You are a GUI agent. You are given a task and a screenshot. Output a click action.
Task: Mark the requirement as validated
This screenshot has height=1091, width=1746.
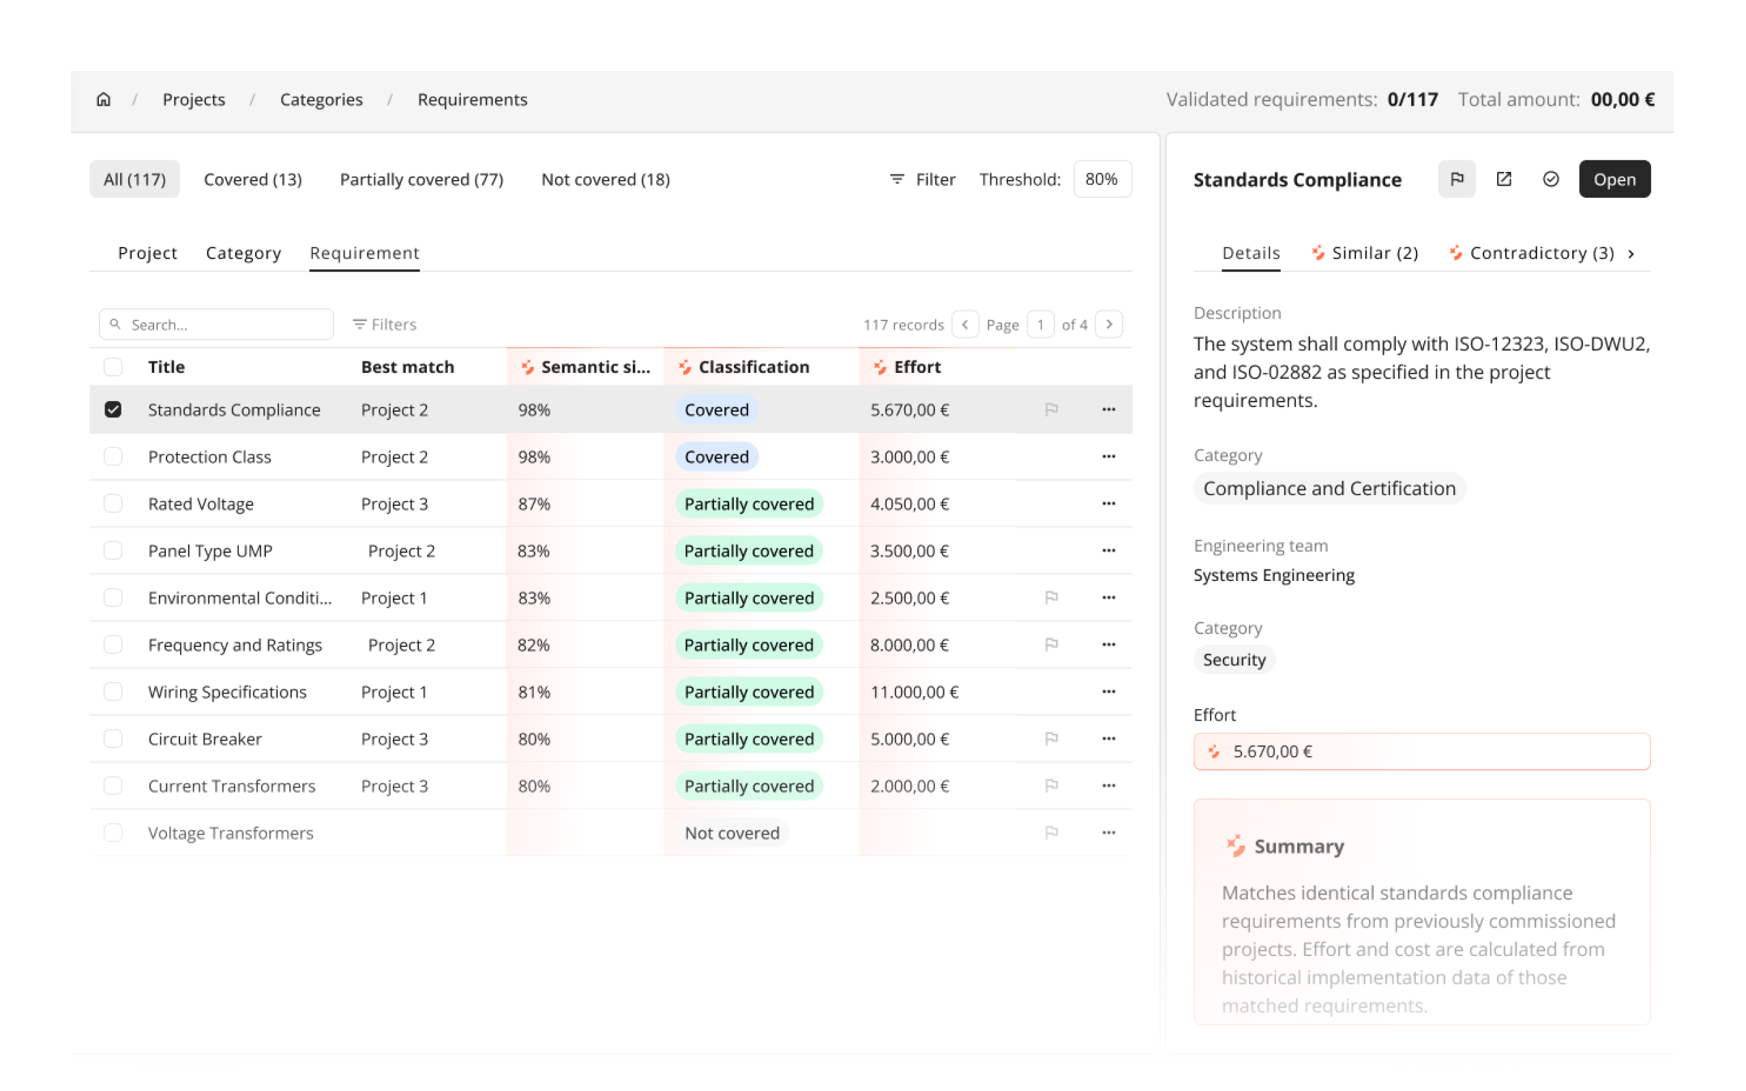pos(1550,179)
